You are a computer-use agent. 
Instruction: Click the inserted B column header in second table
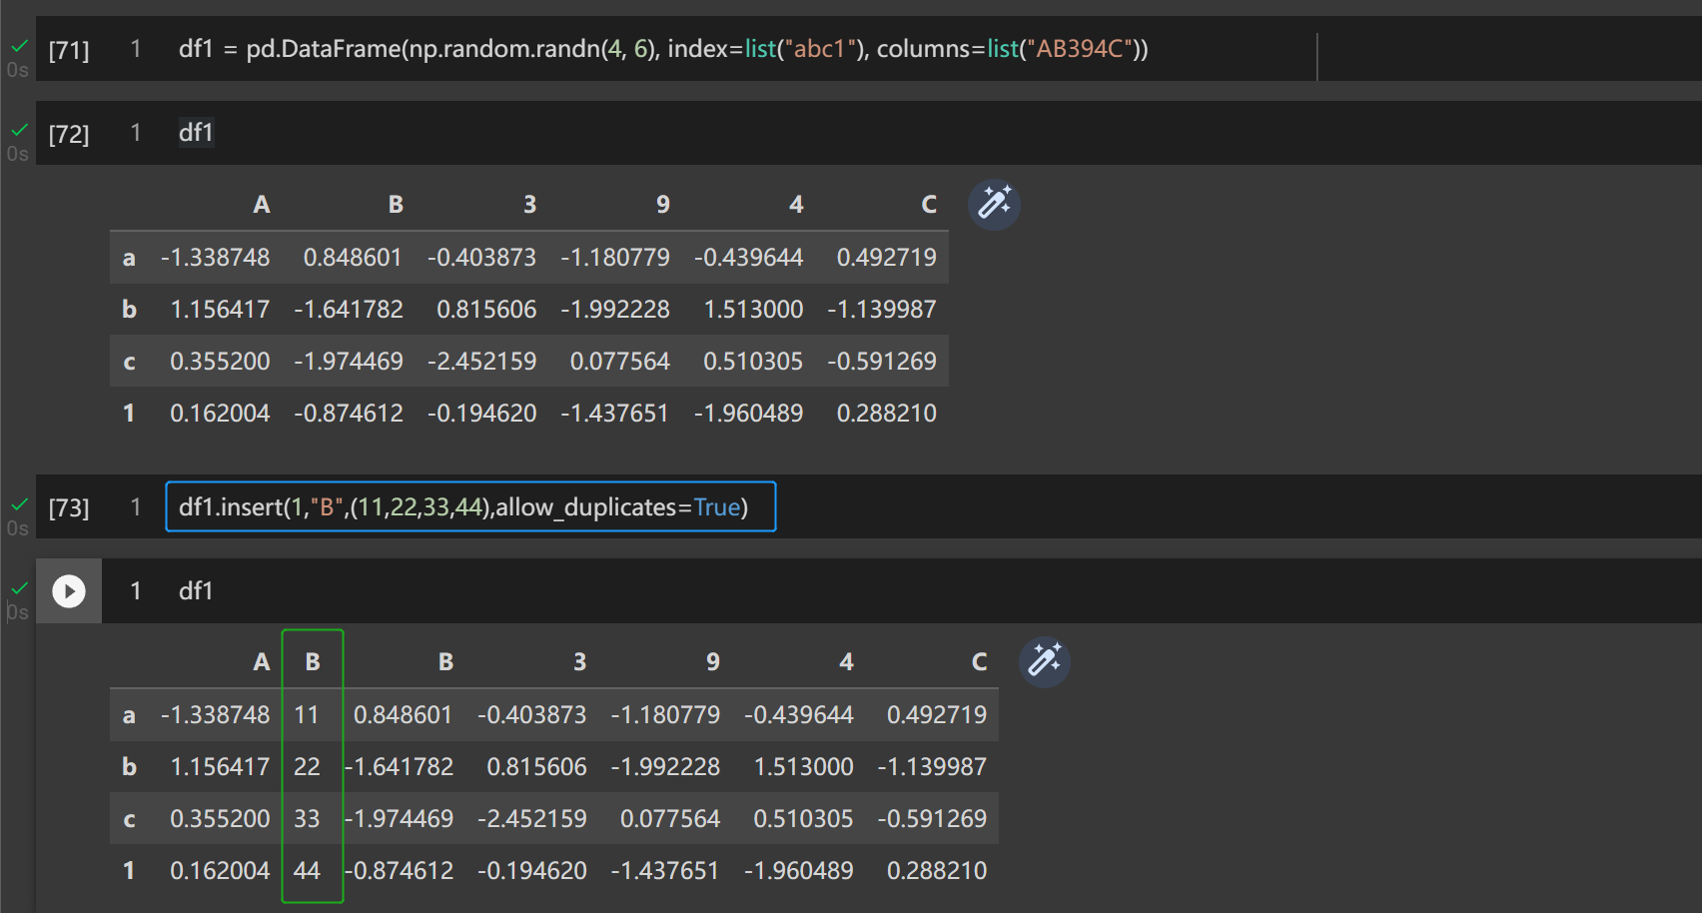(313, 662)
